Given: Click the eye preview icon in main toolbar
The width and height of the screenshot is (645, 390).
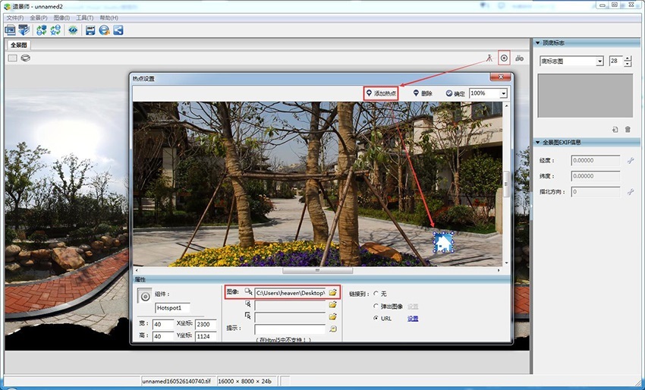Looking at the screenshot, I should 73,30.
